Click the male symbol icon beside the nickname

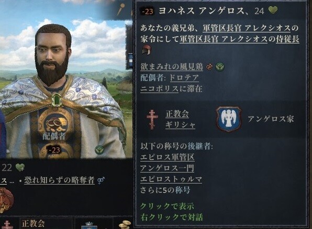pyautogui.click(x=209, y=67)
